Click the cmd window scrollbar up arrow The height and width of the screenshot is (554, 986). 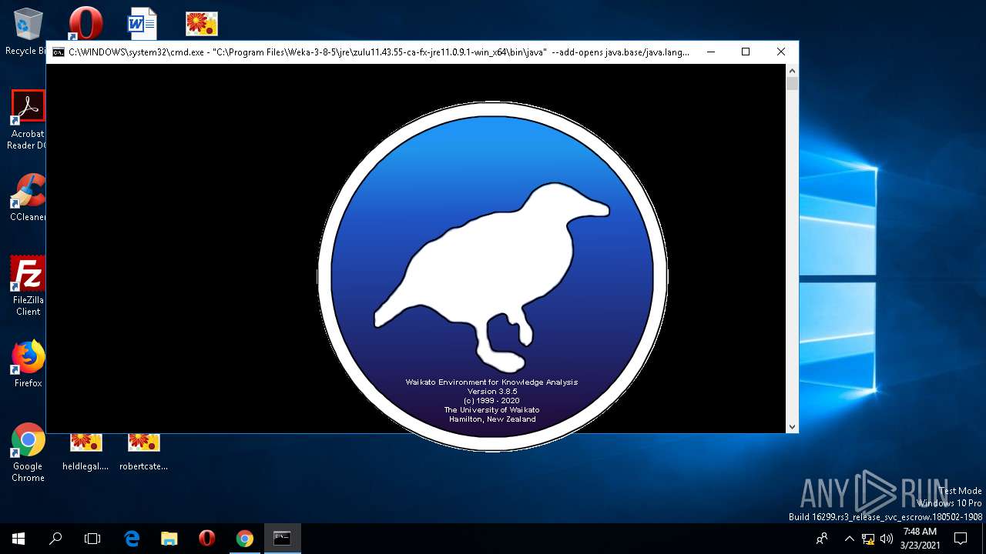pyautogui.click(x=792, y=70)
